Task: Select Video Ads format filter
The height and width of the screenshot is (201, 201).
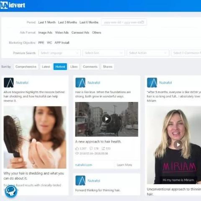Action: click(x=62, y=33)
